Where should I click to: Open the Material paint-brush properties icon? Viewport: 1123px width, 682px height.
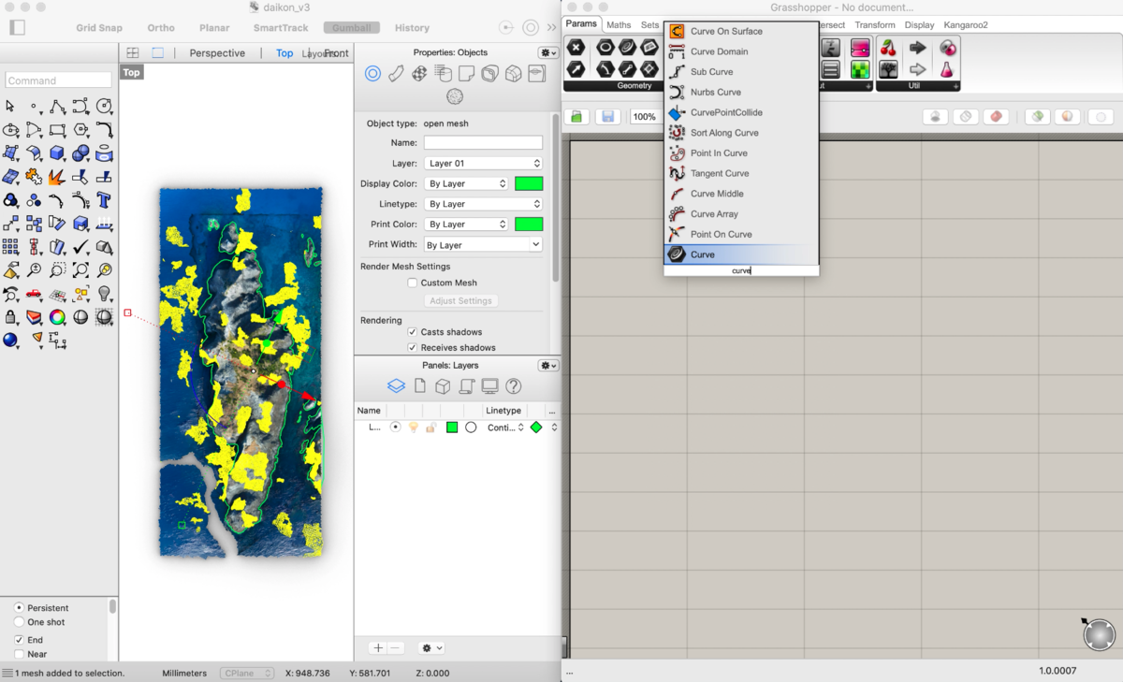coord(396,73)
